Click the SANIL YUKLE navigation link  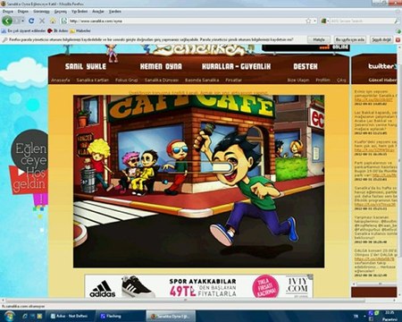coord(86,66)
